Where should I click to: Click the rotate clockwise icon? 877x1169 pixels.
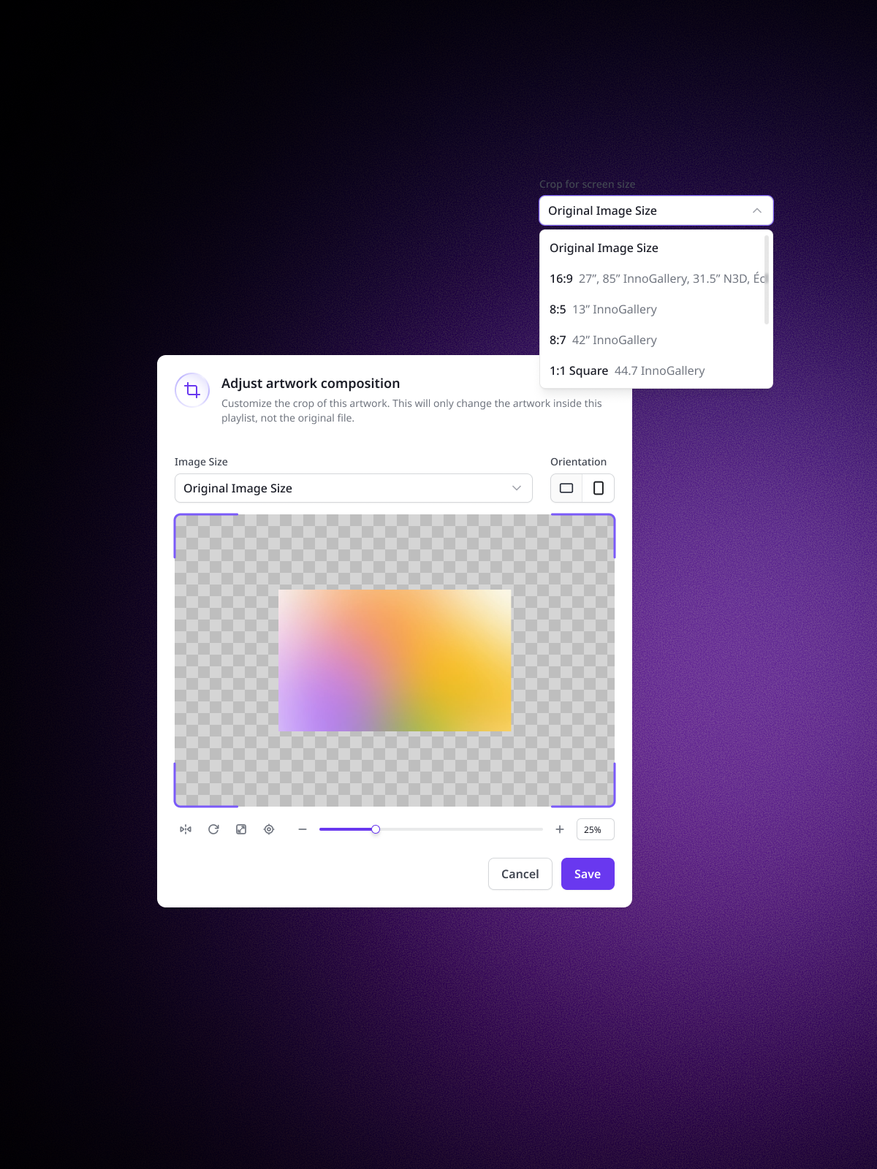[x=213, y=829]
